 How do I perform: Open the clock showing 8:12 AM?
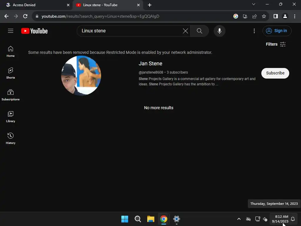[x=280, y=219]
